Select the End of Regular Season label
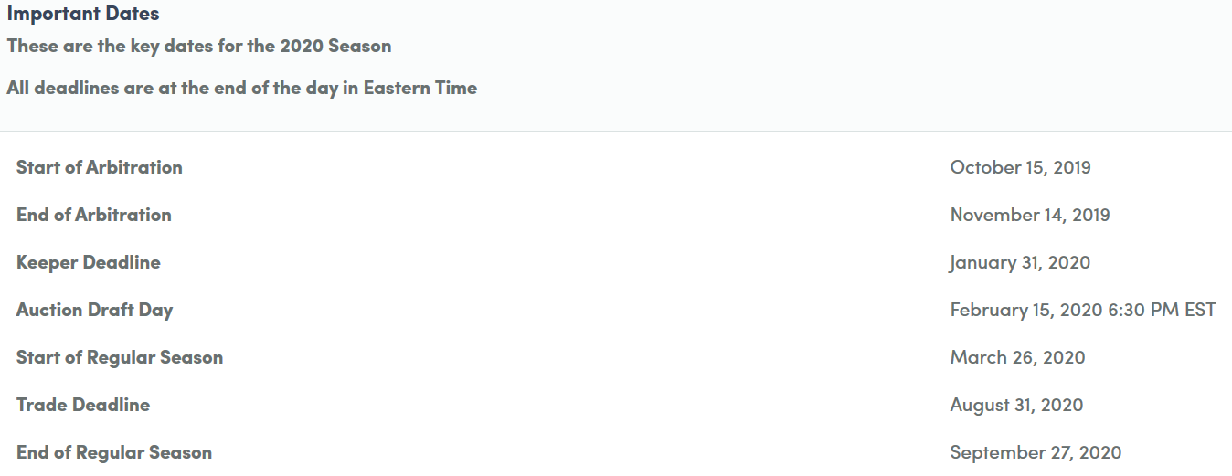1232x476 pixels. point(114,452)
